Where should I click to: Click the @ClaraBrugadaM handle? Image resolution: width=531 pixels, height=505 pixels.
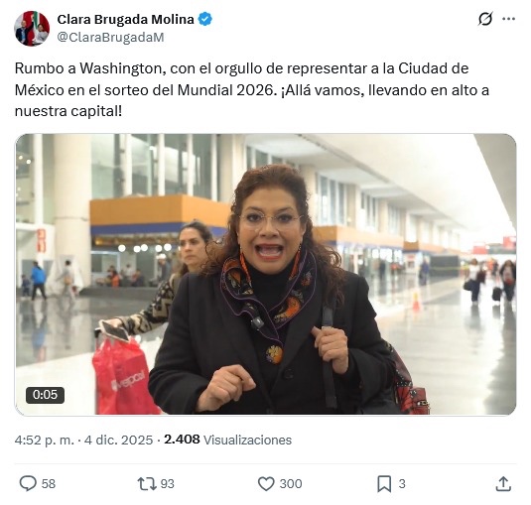(110, 38)
